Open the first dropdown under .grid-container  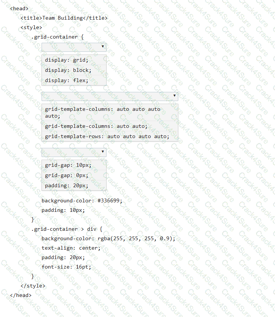(x=74, y=47)
